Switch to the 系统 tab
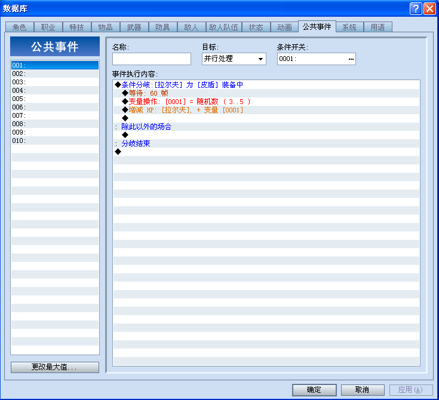The height and width of the screenshot is (400, 439). 349,27
